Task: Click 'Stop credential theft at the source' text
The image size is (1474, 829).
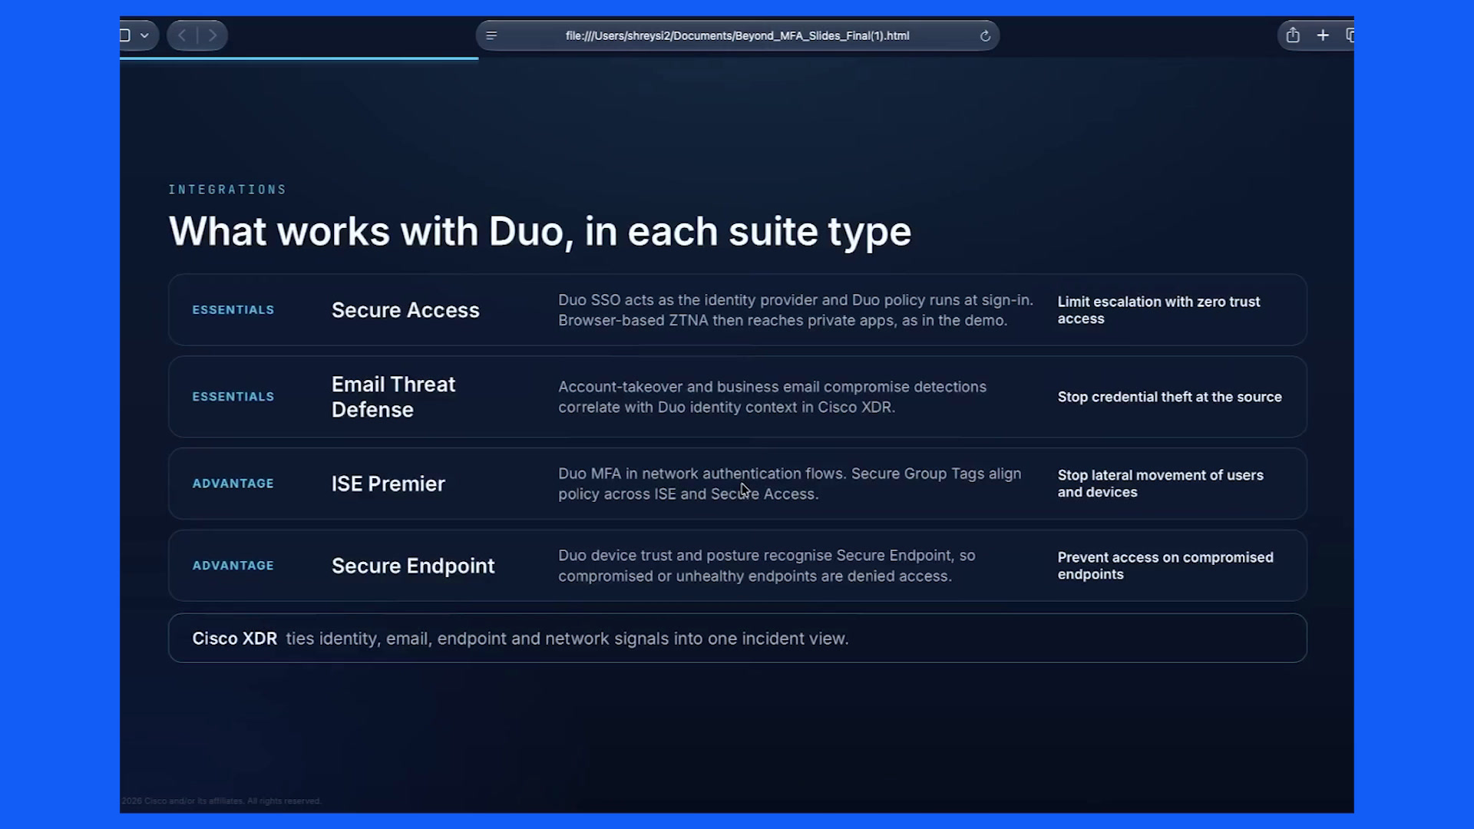Action: pyautogui.click(x=1169, y=397)
